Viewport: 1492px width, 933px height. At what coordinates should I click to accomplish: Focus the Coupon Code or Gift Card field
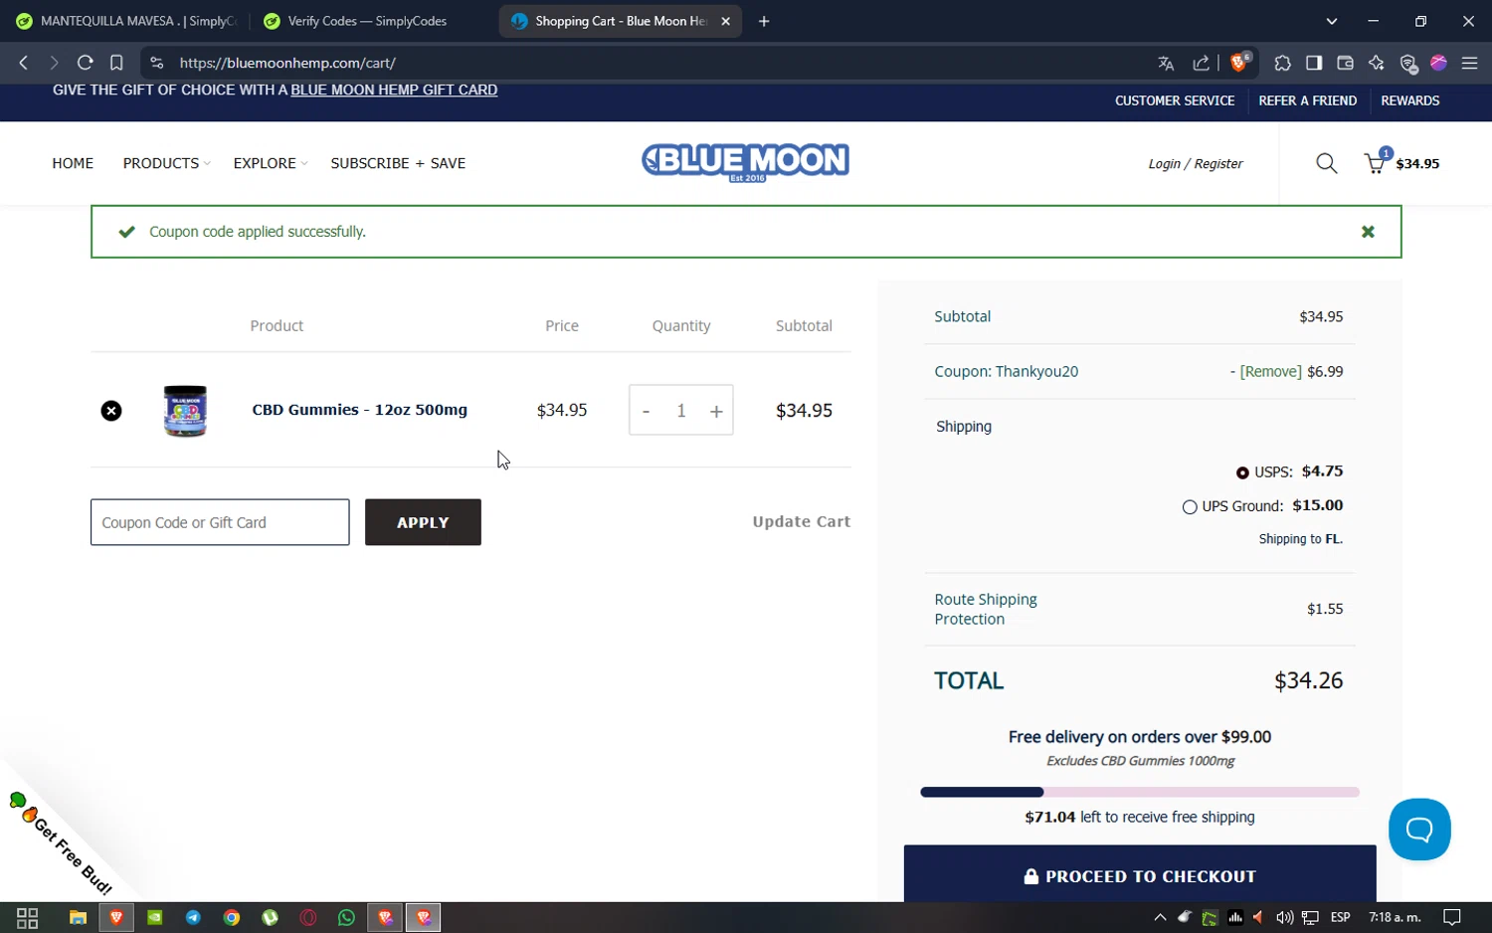[220, 522]
